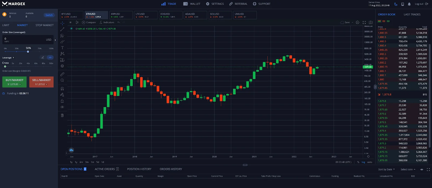The image size is (432, 188).
Task: Toggle dark mode moon icon
Action: point(396,4)
